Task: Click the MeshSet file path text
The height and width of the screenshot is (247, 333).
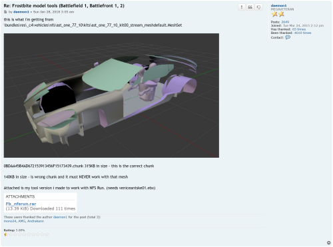Action: coord(93,25)
